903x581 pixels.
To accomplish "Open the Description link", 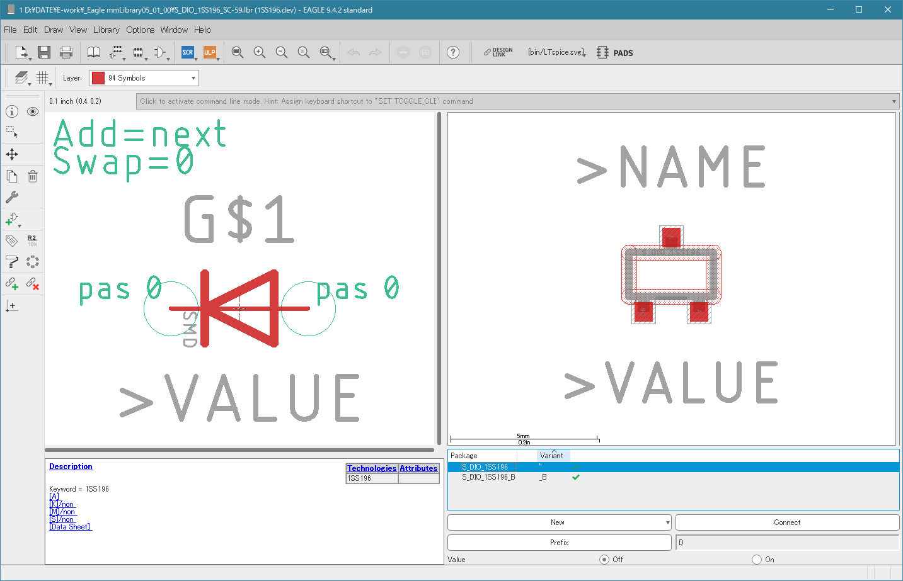I will click(71, 466).
